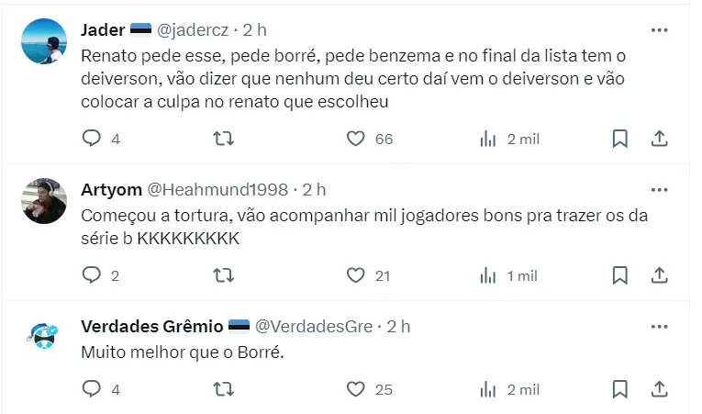702x414 pixels.
Task: Open more menu on Verdades Grêmio tweet
Action: 659,327
